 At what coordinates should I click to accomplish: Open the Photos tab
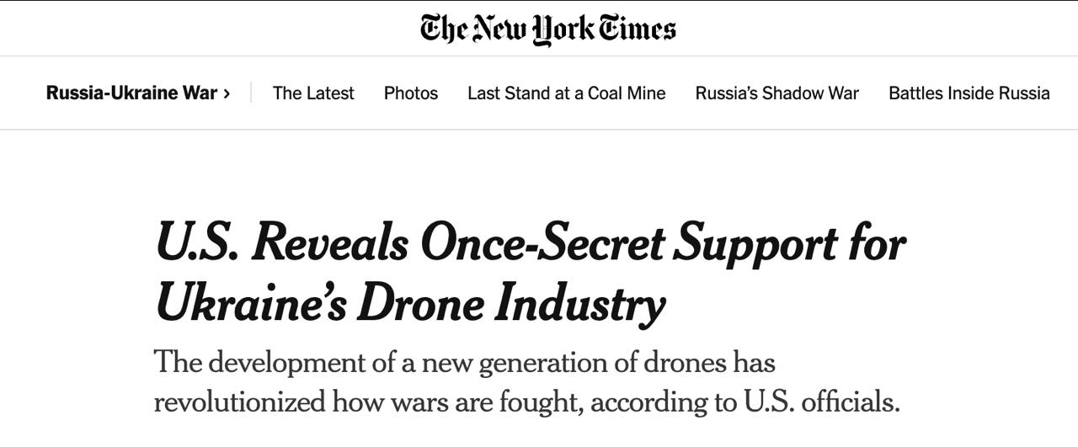coord(411,93)
